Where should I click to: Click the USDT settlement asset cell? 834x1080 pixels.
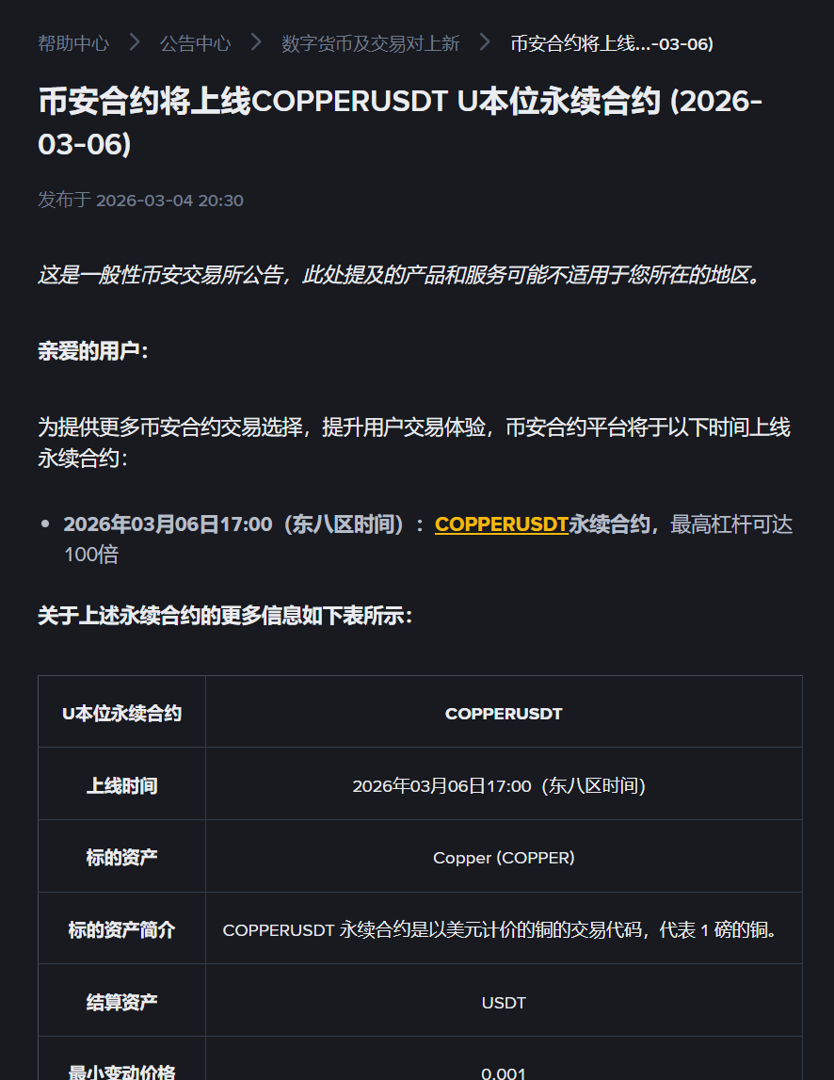(504, 1003)
